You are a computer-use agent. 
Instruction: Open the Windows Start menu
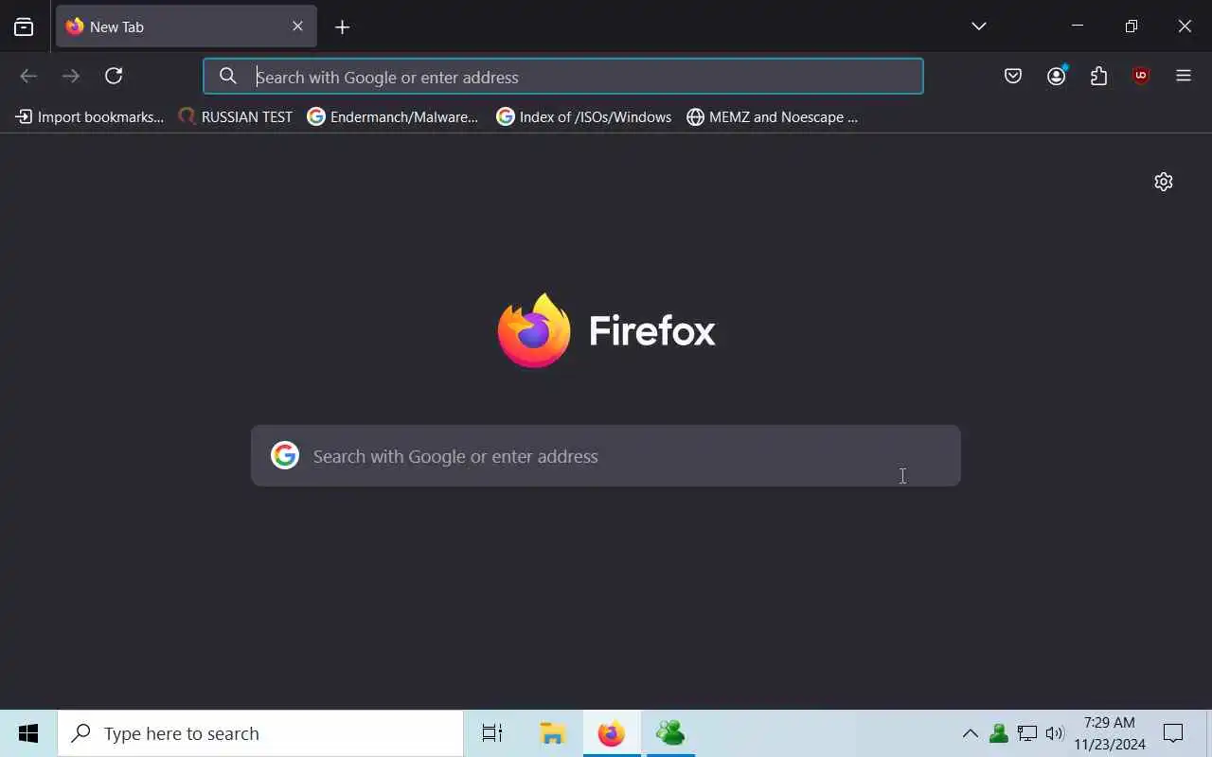(28, 733)
